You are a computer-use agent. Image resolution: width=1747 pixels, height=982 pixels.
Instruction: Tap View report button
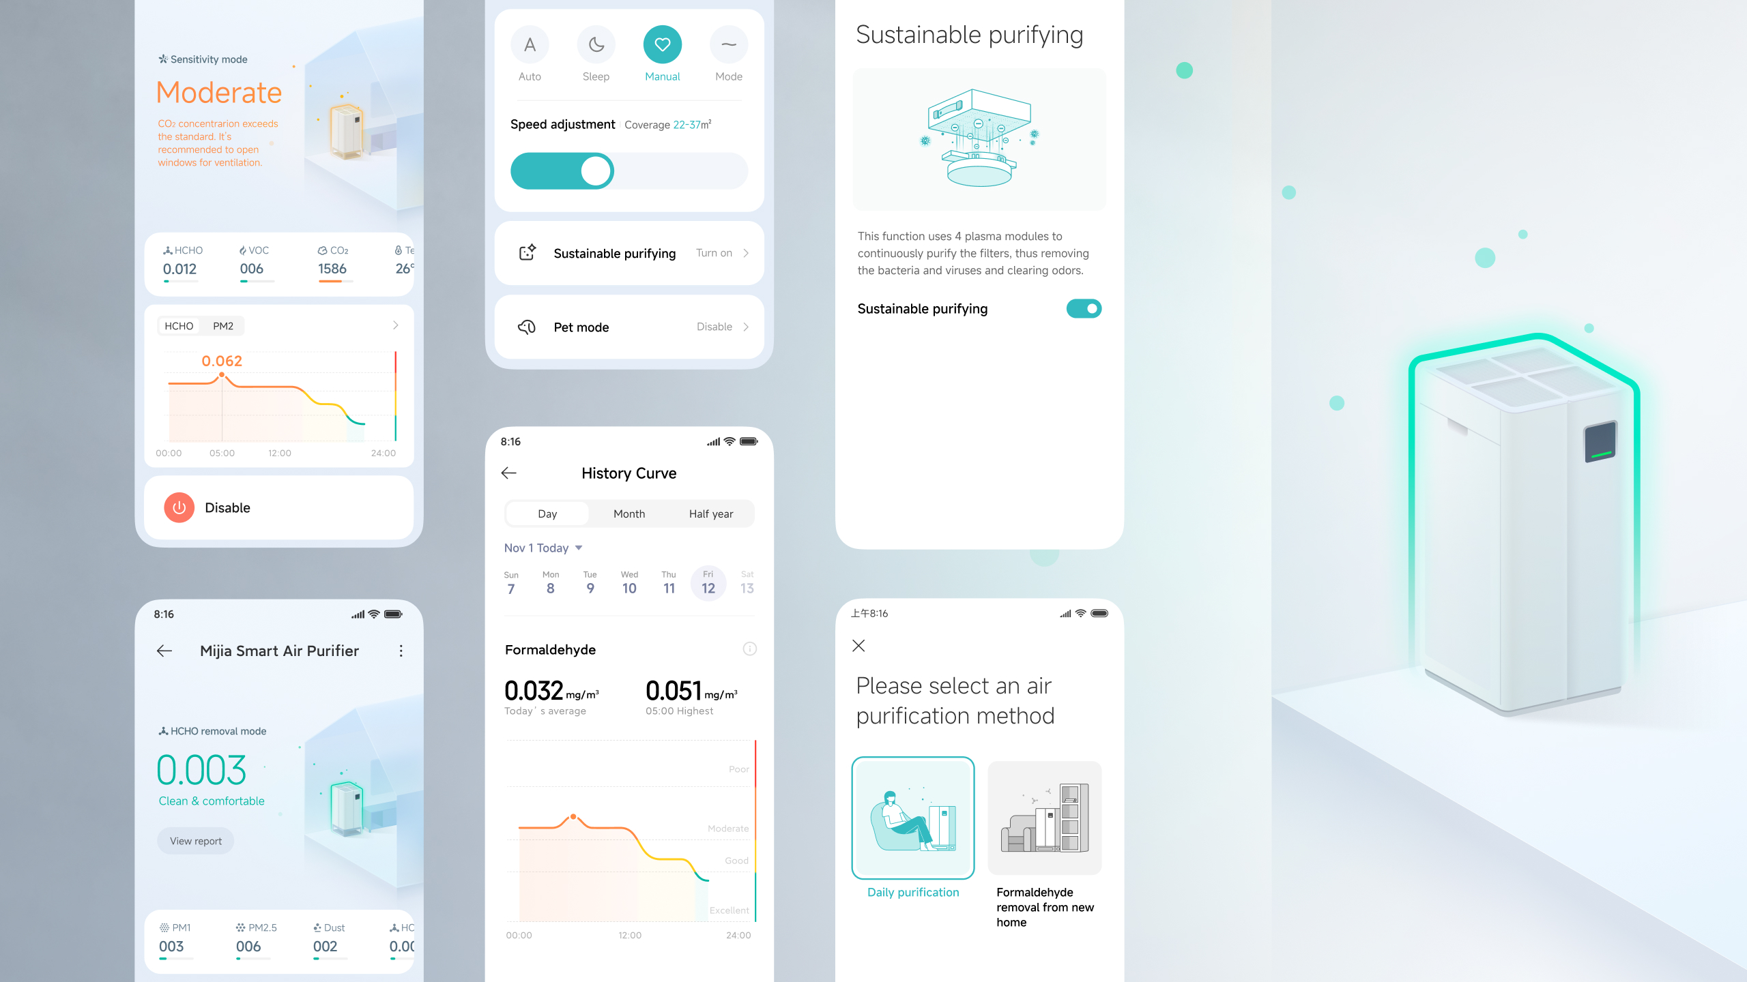(196, 839)
